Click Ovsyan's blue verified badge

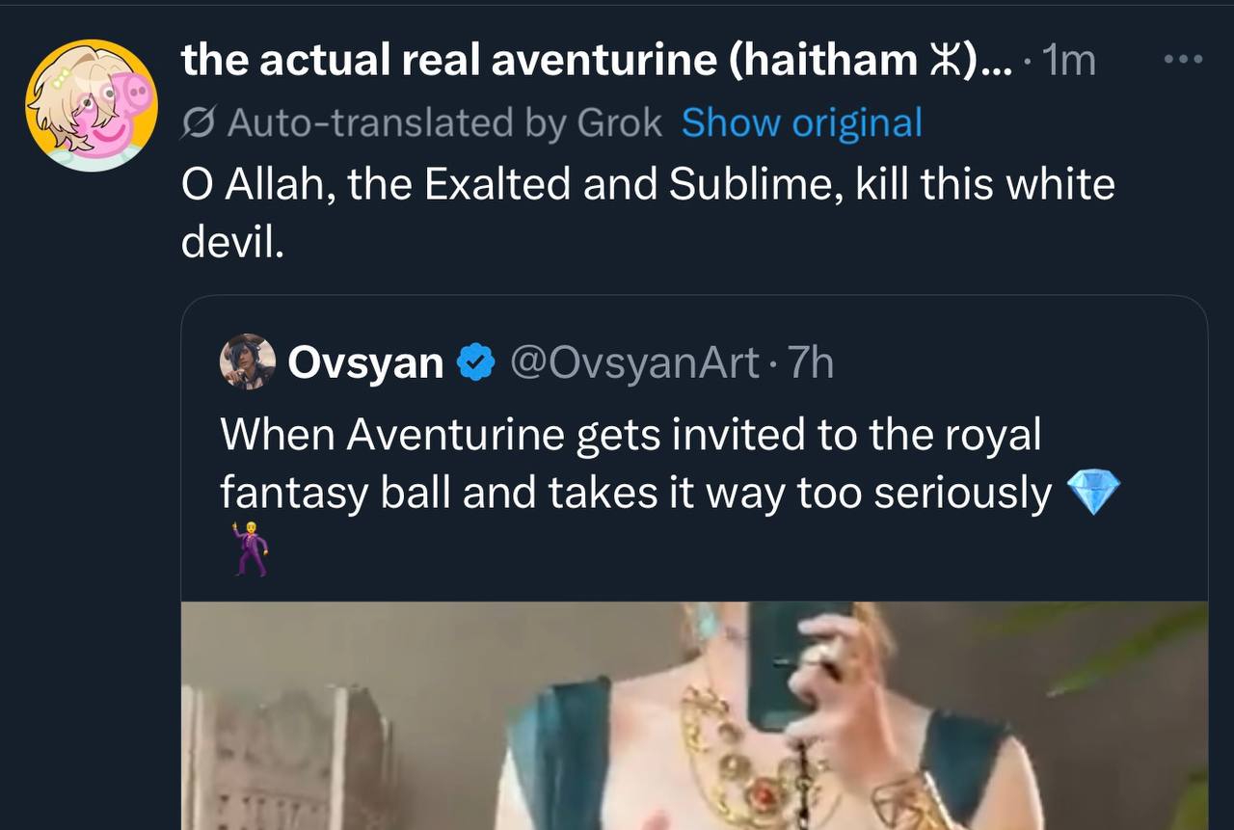(474, 363)
